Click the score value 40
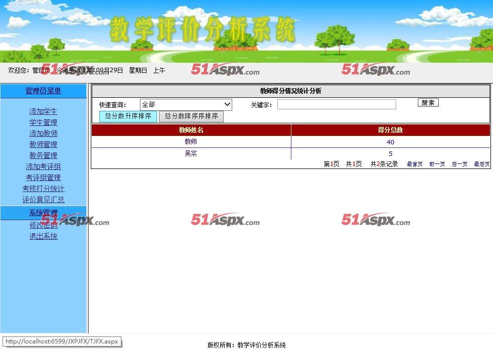The image size is (493, 349). tap(391, 142)
